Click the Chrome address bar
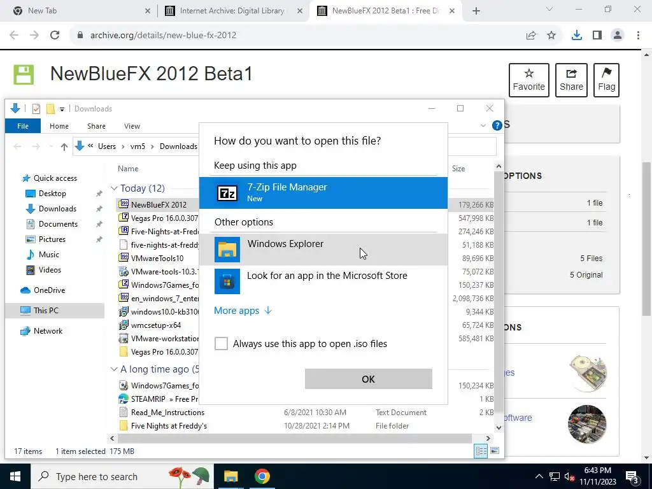Screen dimensions: 652x489 [299, 36]
